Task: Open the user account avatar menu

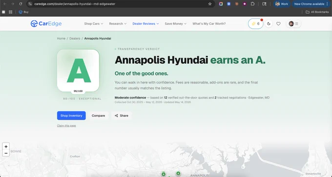Action: pos(293,24)
